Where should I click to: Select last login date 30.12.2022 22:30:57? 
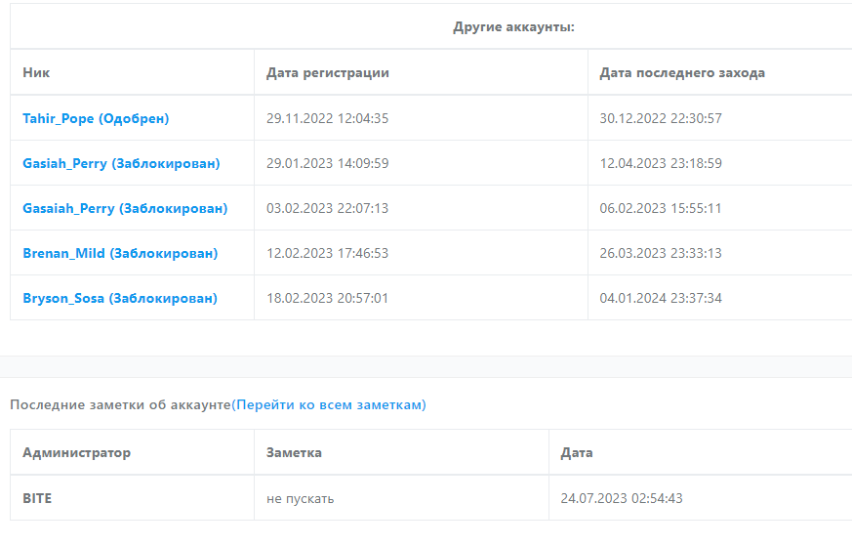click(661, 118)
